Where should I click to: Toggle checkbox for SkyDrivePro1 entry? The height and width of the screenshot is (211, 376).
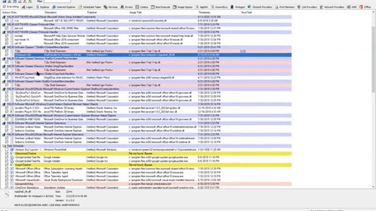click(x=6, y=93)
